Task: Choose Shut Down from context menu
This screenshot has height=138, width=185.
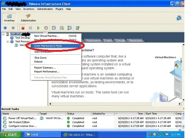Action: coord(56,58)
